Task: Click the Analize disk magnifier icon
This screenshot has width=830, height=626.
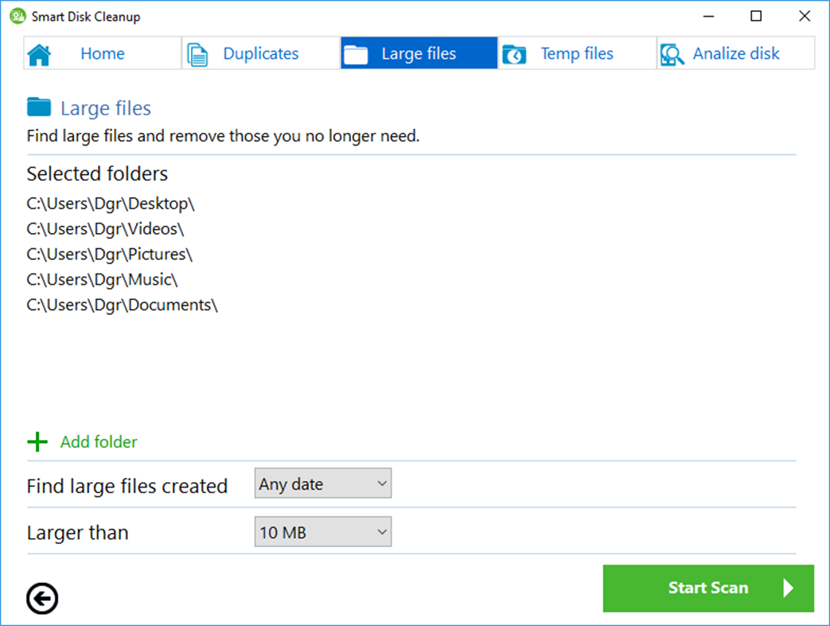Action: (672, 52)
